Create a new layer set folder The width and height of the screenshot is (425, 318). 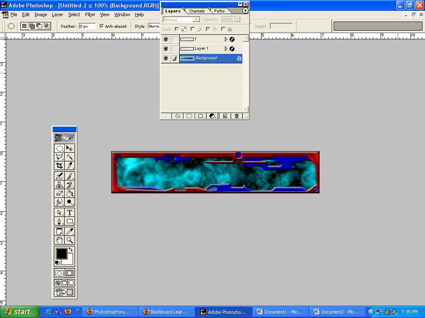tap(200, 116)
